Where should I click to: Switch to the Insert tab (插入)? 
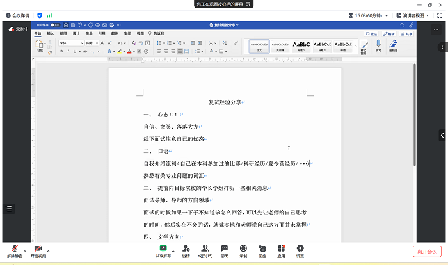(50, 33)
